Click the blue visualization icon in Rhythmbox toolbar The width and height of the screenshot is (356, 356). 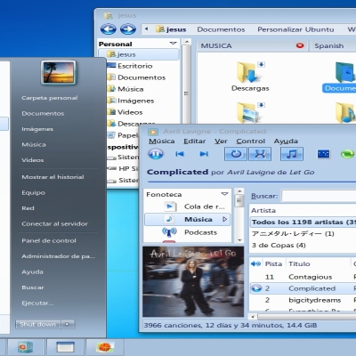[x=323, y=154]
